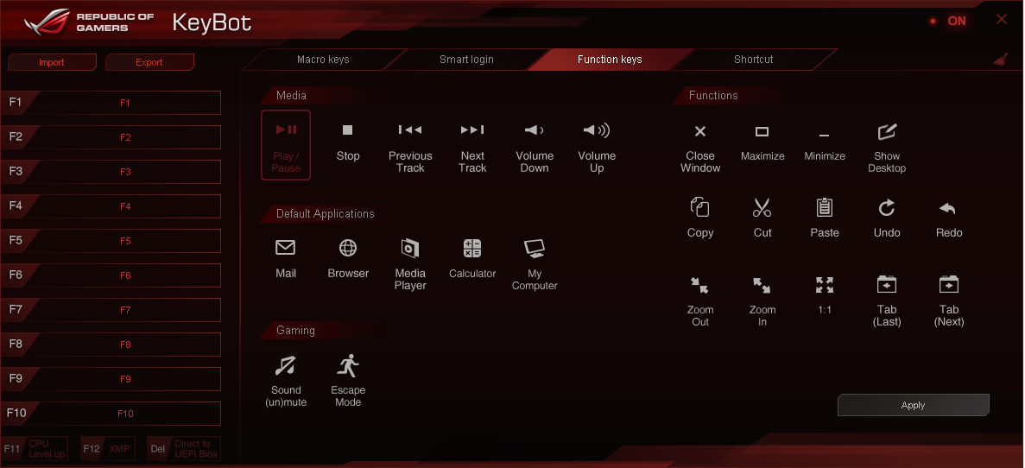Select the Browser default application

click(x=348, y=259)
